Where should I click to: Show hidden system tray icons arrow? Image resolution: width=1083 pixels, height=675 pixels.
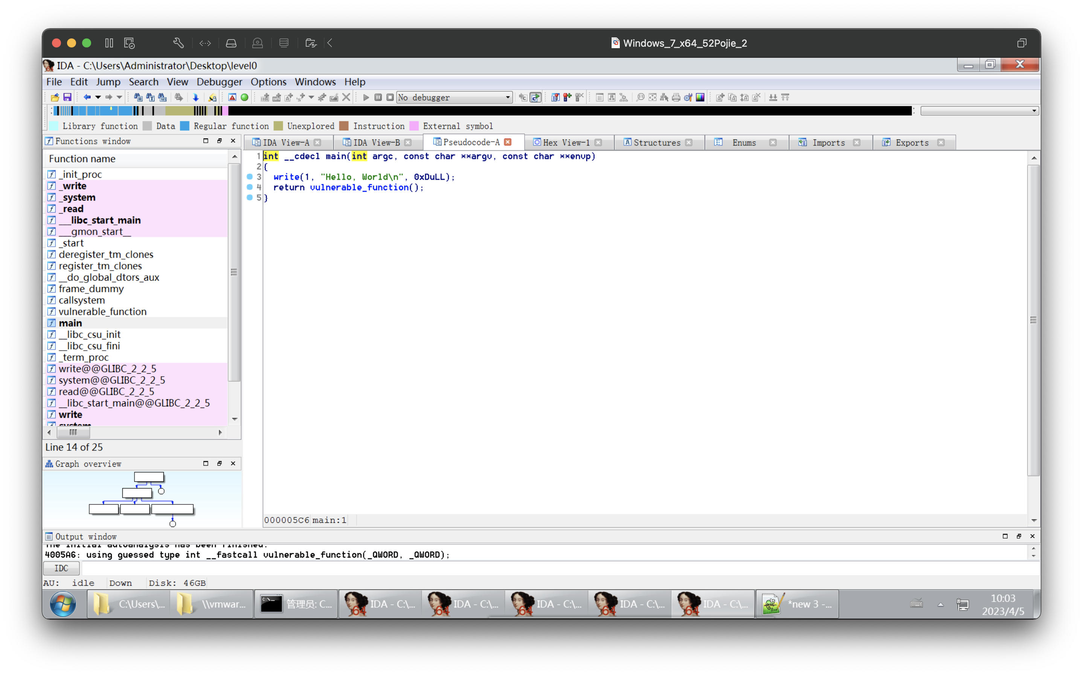pos(941,605)
